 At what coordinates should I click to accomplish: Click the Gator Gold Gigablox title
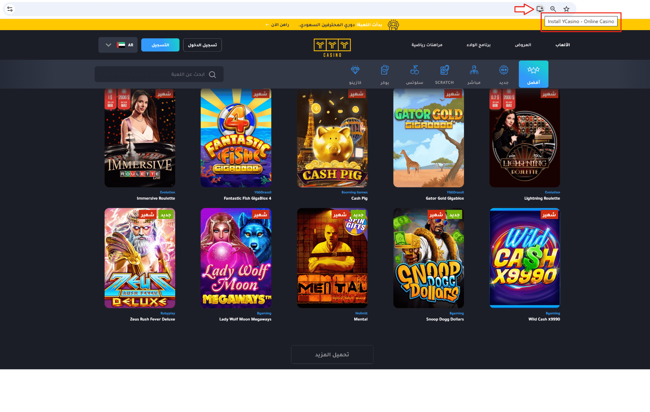click(445, 198)
